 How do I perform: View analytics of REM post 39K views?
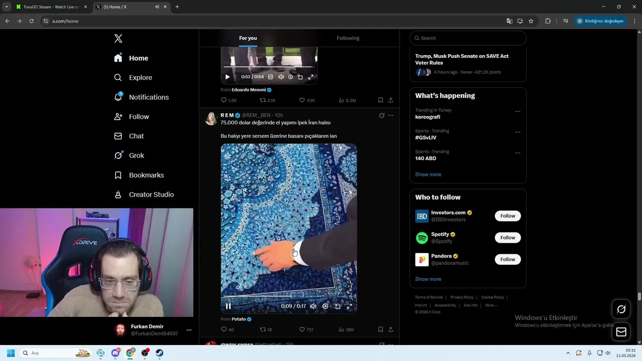(346, 329)
